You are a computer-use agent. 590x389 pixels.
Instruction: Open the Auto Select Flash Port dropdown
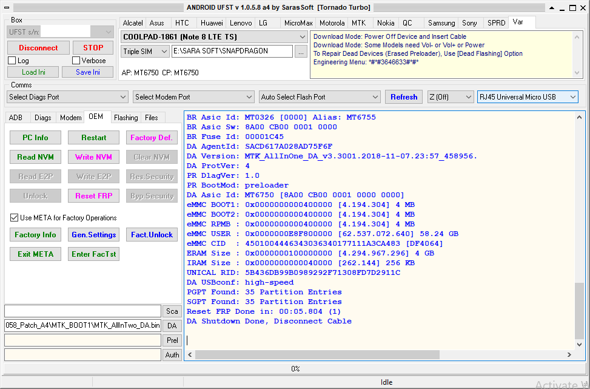coord(320,96)
